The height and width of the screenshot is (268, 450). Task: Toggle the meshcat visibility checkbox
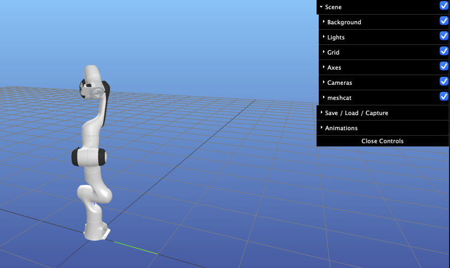point(444,97)
